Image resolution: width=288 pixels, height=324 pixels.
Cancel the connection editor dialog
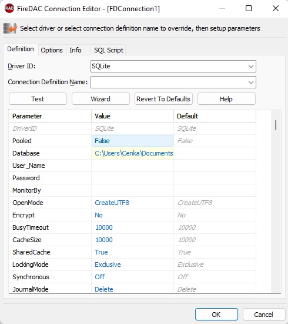(x=264, y=315)
